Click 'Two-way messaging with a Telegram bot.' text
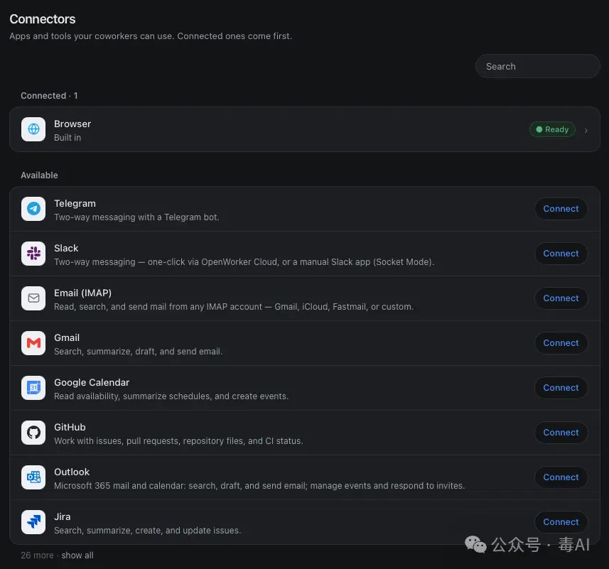609x569 pixels. point(136,217)
